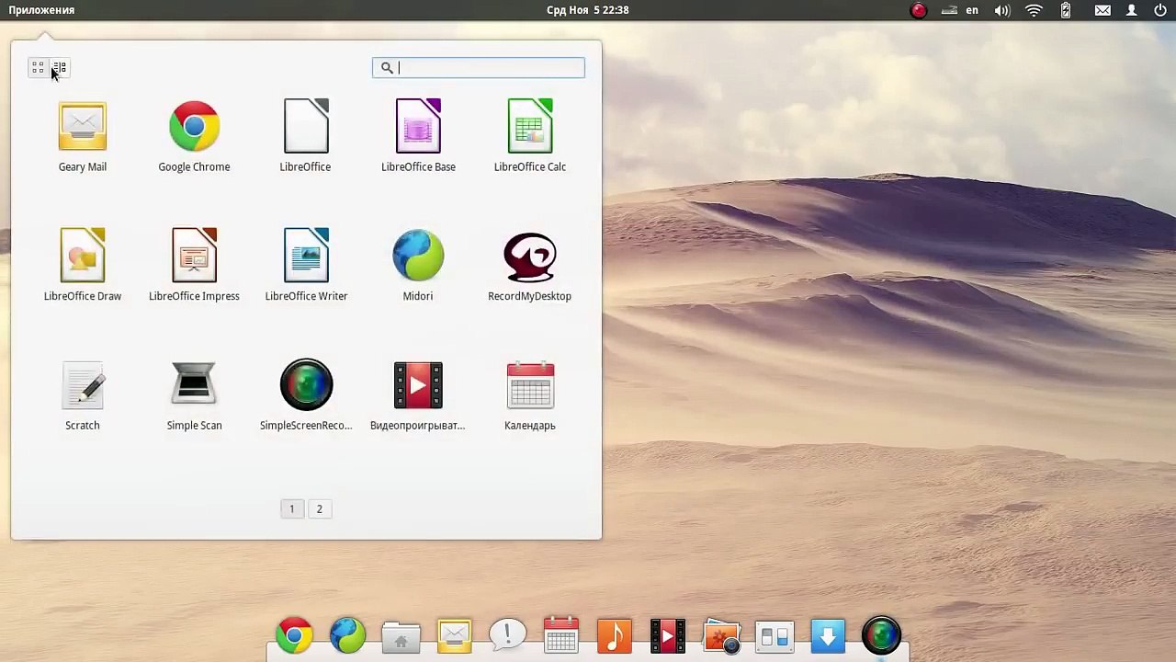Open Photos app in the dock
The height and width of the screenshot is (662, 1176).
tap(721, 635)
